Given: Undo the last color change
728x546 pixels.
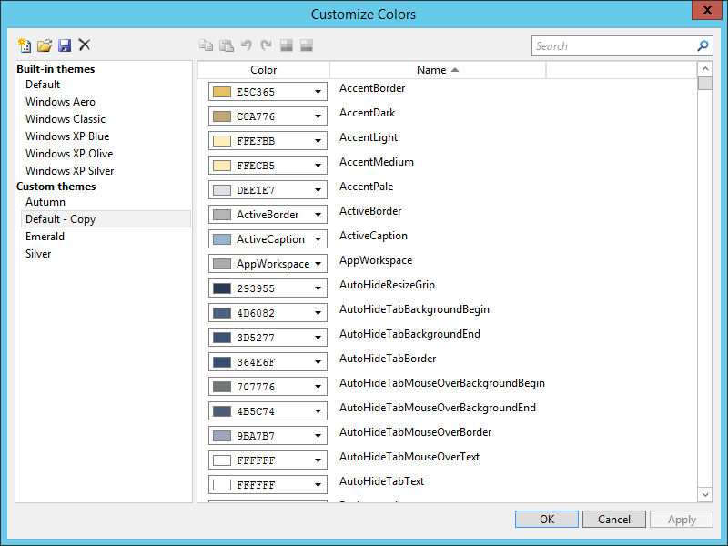Looking at the screenshot, I should [246, 45].
